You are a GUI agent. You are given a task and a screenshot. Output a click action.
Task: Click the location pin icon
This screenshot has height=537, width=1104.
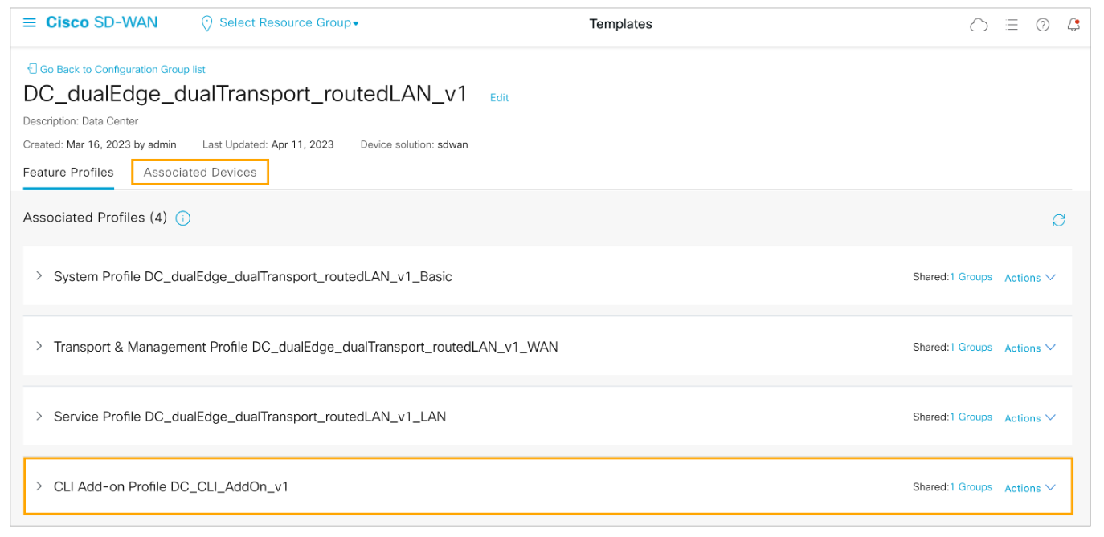[x=206, y=23]
